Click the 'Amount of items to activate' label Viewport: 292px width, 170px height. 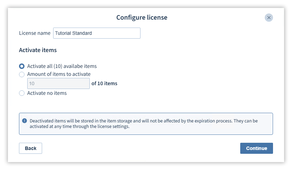click(x=59, y=74)
